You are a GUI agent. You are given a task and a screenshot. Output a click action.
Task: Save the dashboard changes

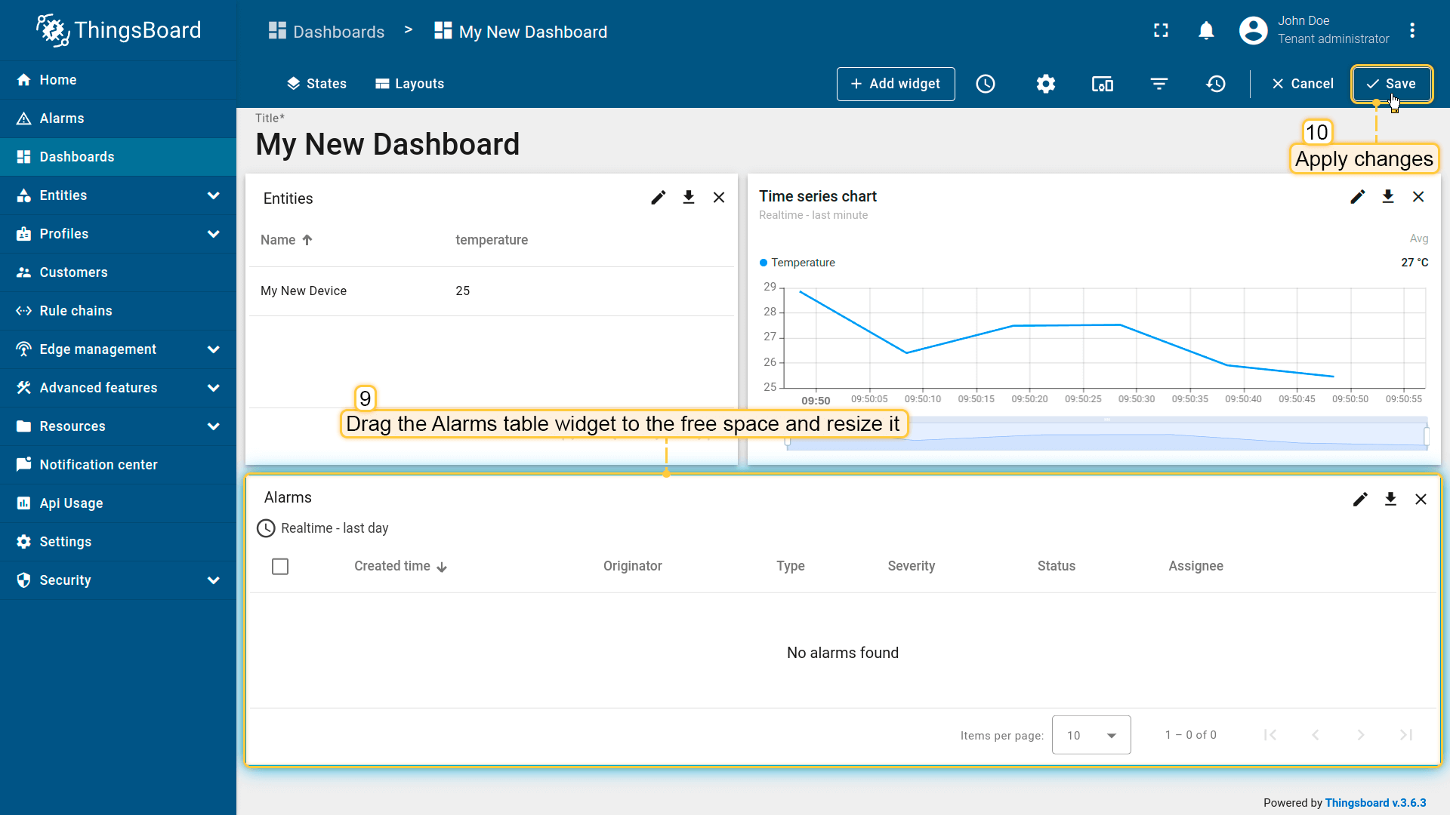[x=1391, y=84]
